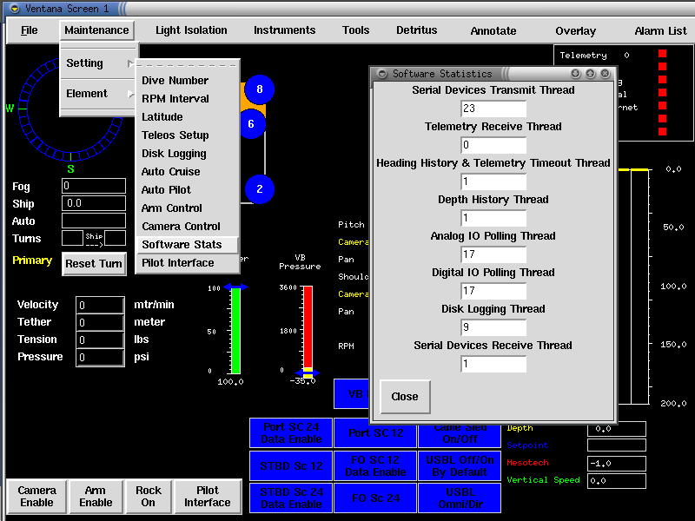Open the Detritus menu
Image resolution: width=695 pixels, height=521 pixels.
(416, 30)
